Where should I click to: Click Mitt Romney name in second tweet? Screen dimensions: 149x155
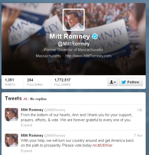(x=32, y=135)
